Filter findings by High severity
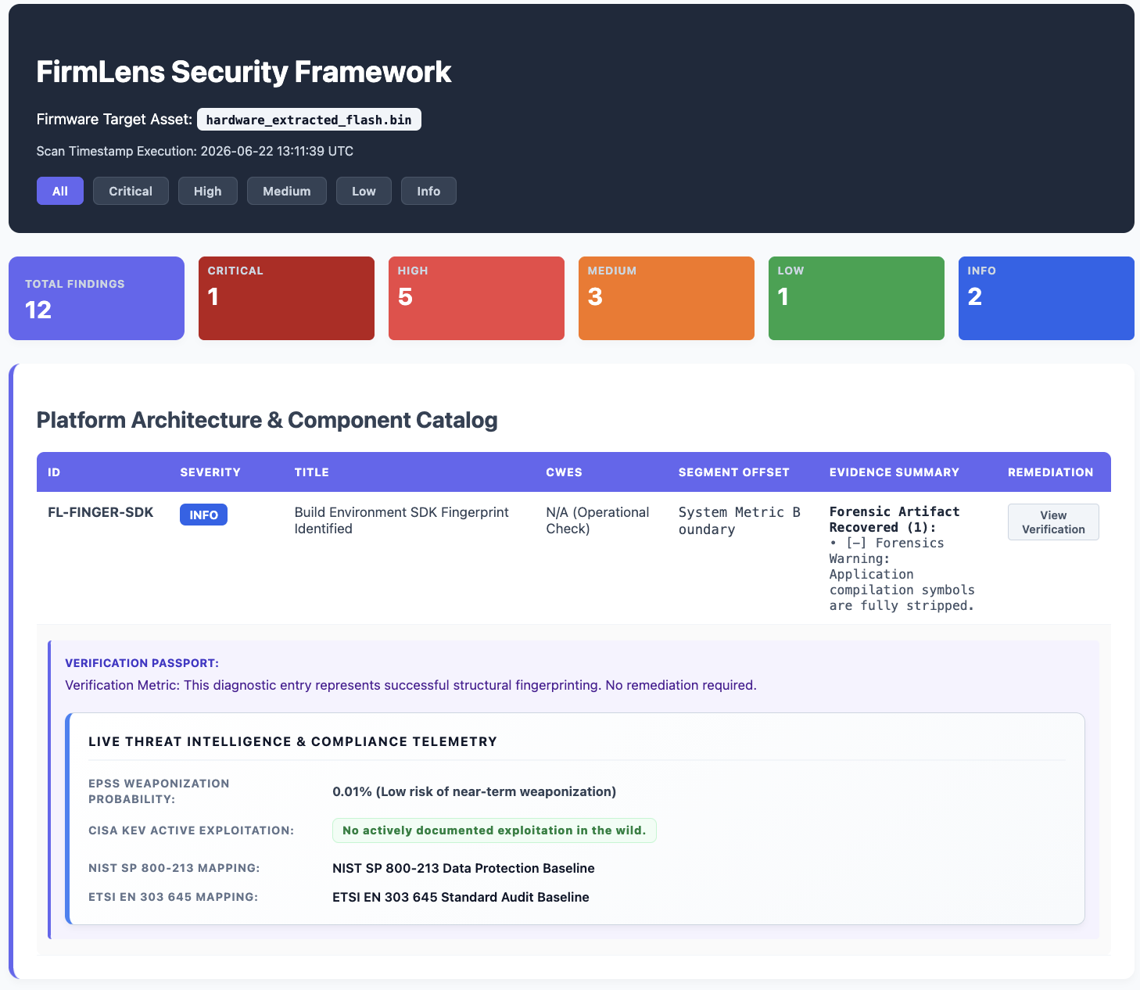The width and height of the screenshot is (1140, 990). click(x=208, y=191)
